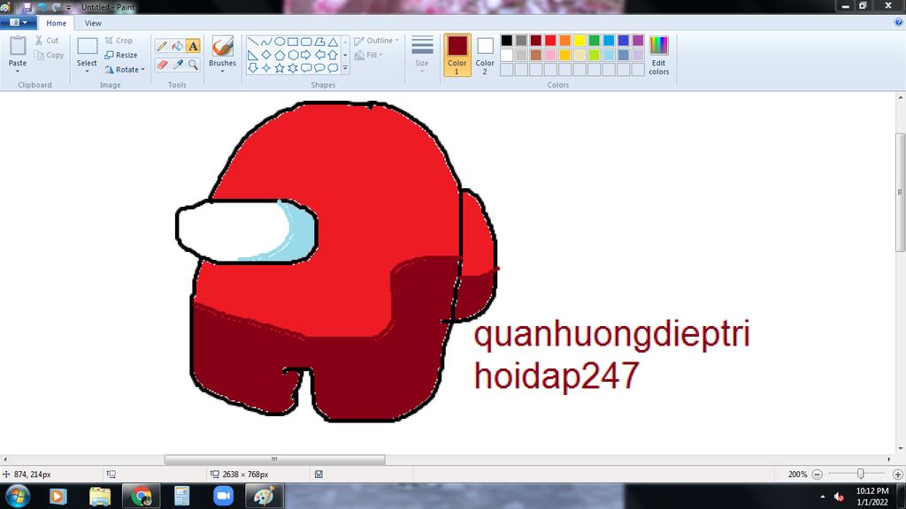906x509 pixels.
Task: Open Paint Help question mark icon
Action: pyautogui.click(x=899, y=22)
